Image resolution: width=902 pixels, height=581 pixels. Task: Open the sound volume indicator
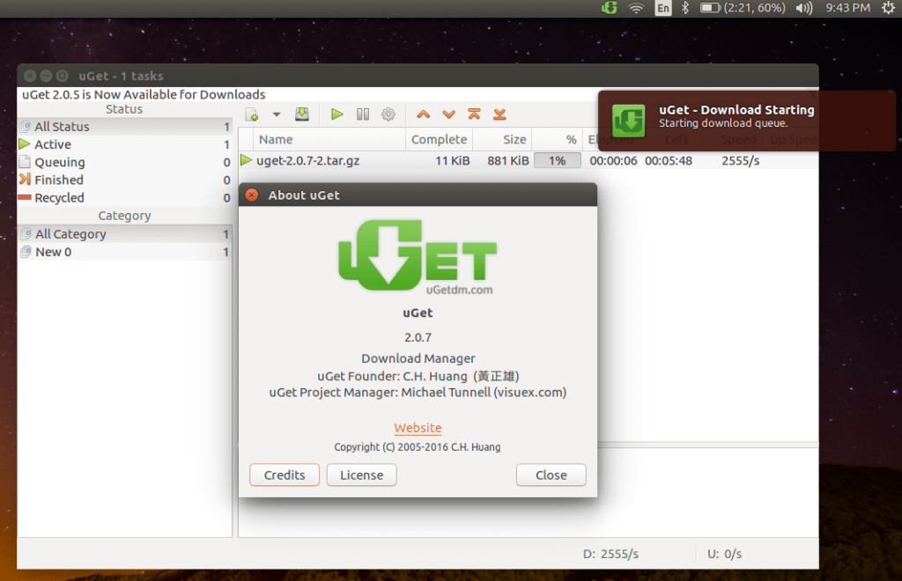804,8
